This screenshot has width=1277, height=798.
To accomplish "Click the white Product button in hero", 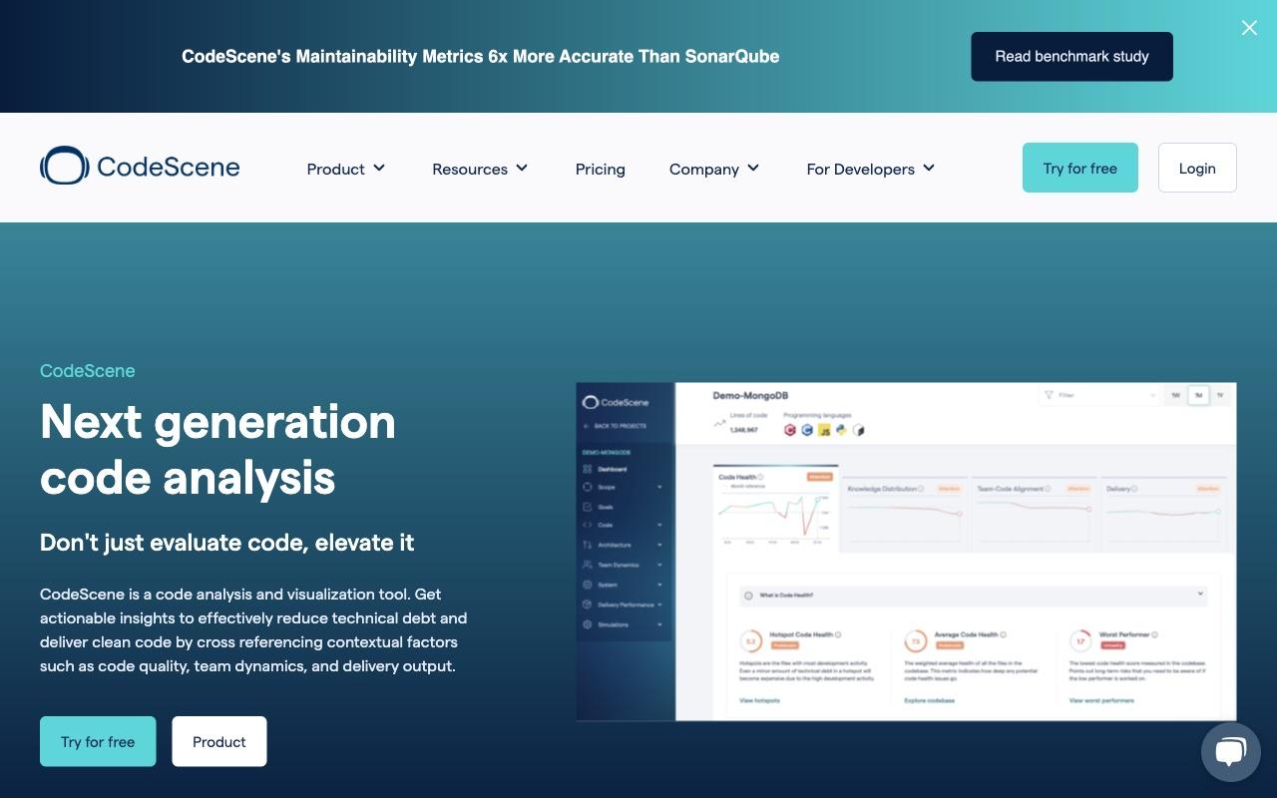I will tap(219, 741).
